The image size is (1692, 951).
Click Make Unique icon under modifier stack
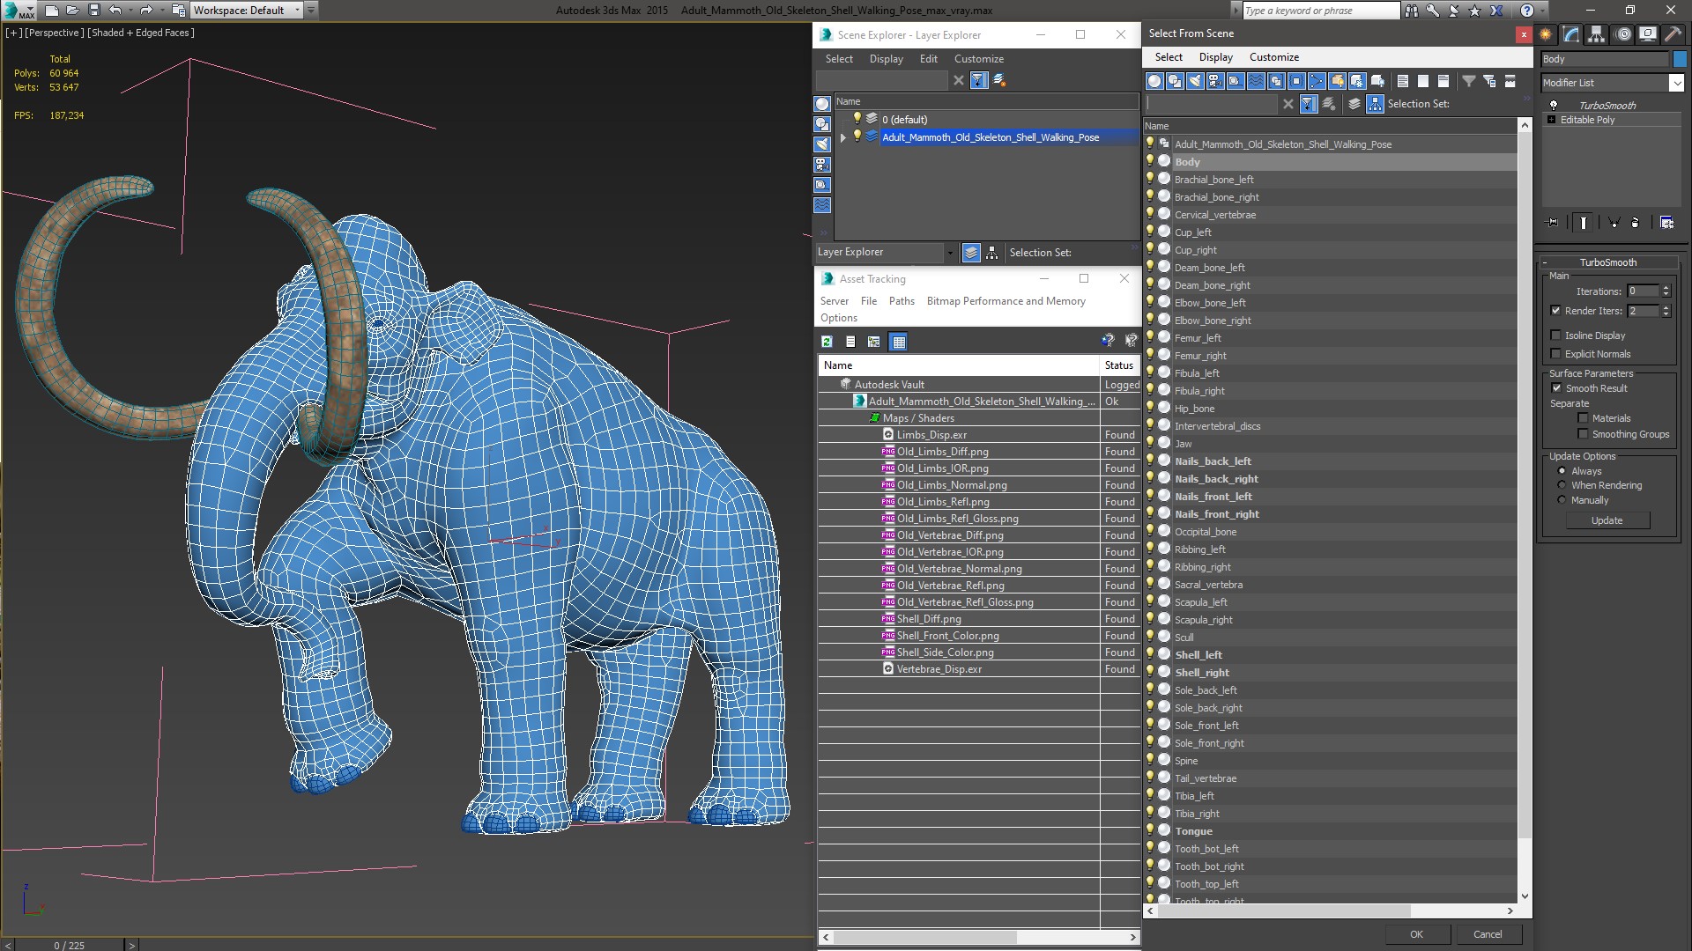click(x=1614, y=223)
